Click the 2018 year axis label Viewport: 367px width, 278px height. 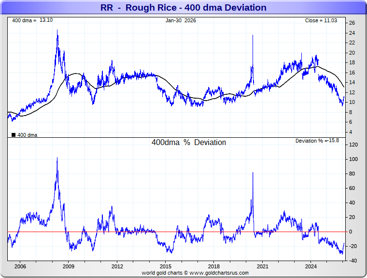coord(214,266)
